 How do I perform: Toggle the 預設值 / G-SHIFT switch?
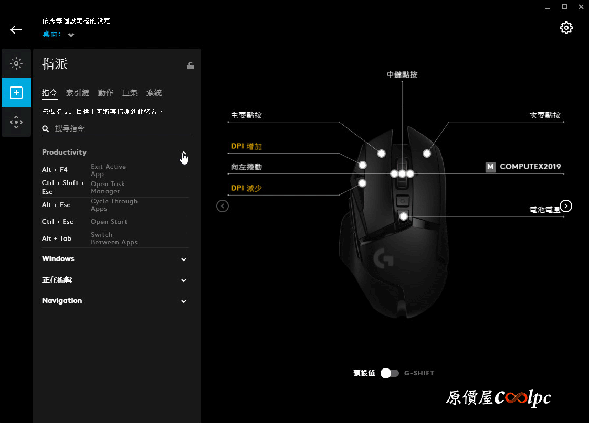(x=390, y=373)
